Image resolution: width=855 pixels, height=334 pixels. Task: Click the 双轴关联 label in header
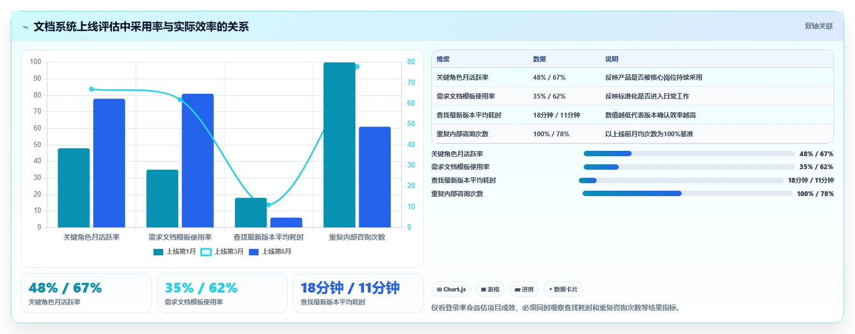coord(818,26)
